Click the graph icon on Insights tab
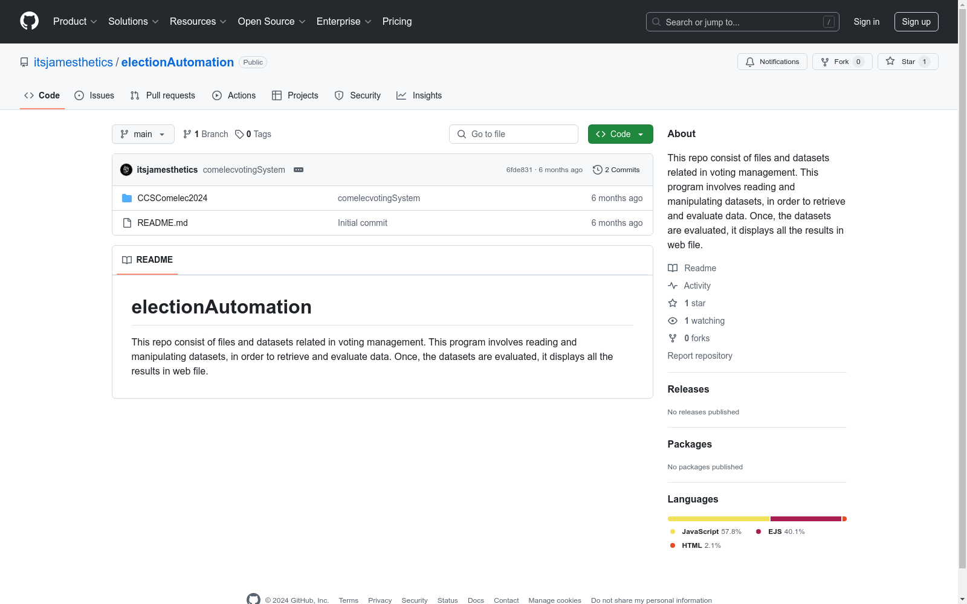The height and width of the screenshot is (604, 967). [x=401, y=95]
